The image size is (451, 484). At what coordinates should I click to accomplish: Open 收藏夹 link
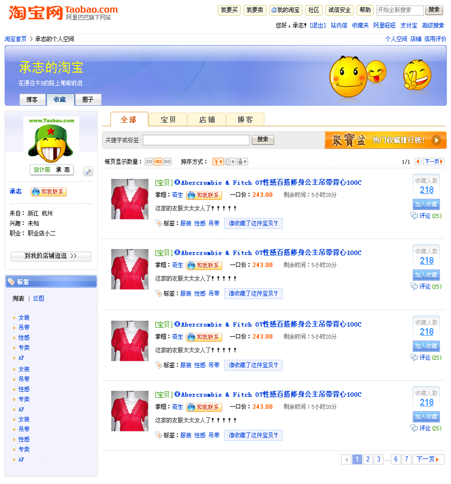[x=360, y=26]
